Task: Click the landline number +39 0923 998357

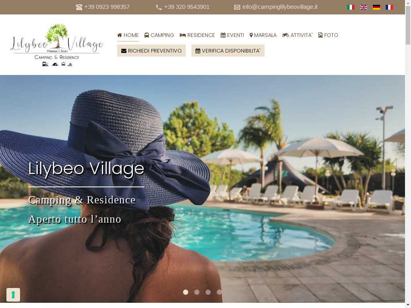Action: [107, 7]
